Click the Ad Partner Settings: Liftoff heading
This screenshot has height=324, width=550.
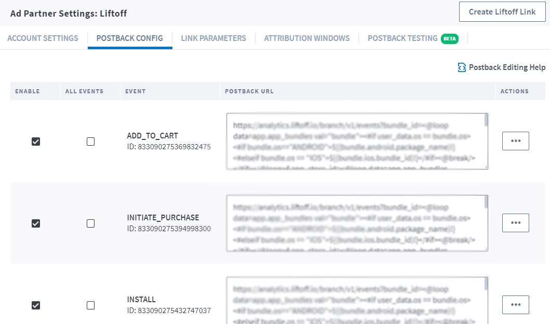pyautogui.click(x=69, y=13)
